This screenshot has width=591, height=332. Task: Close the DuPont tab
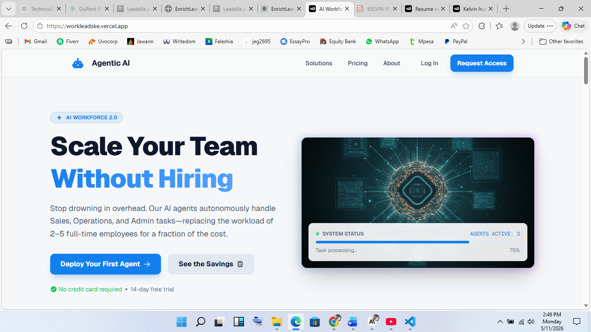click(107, 9)
